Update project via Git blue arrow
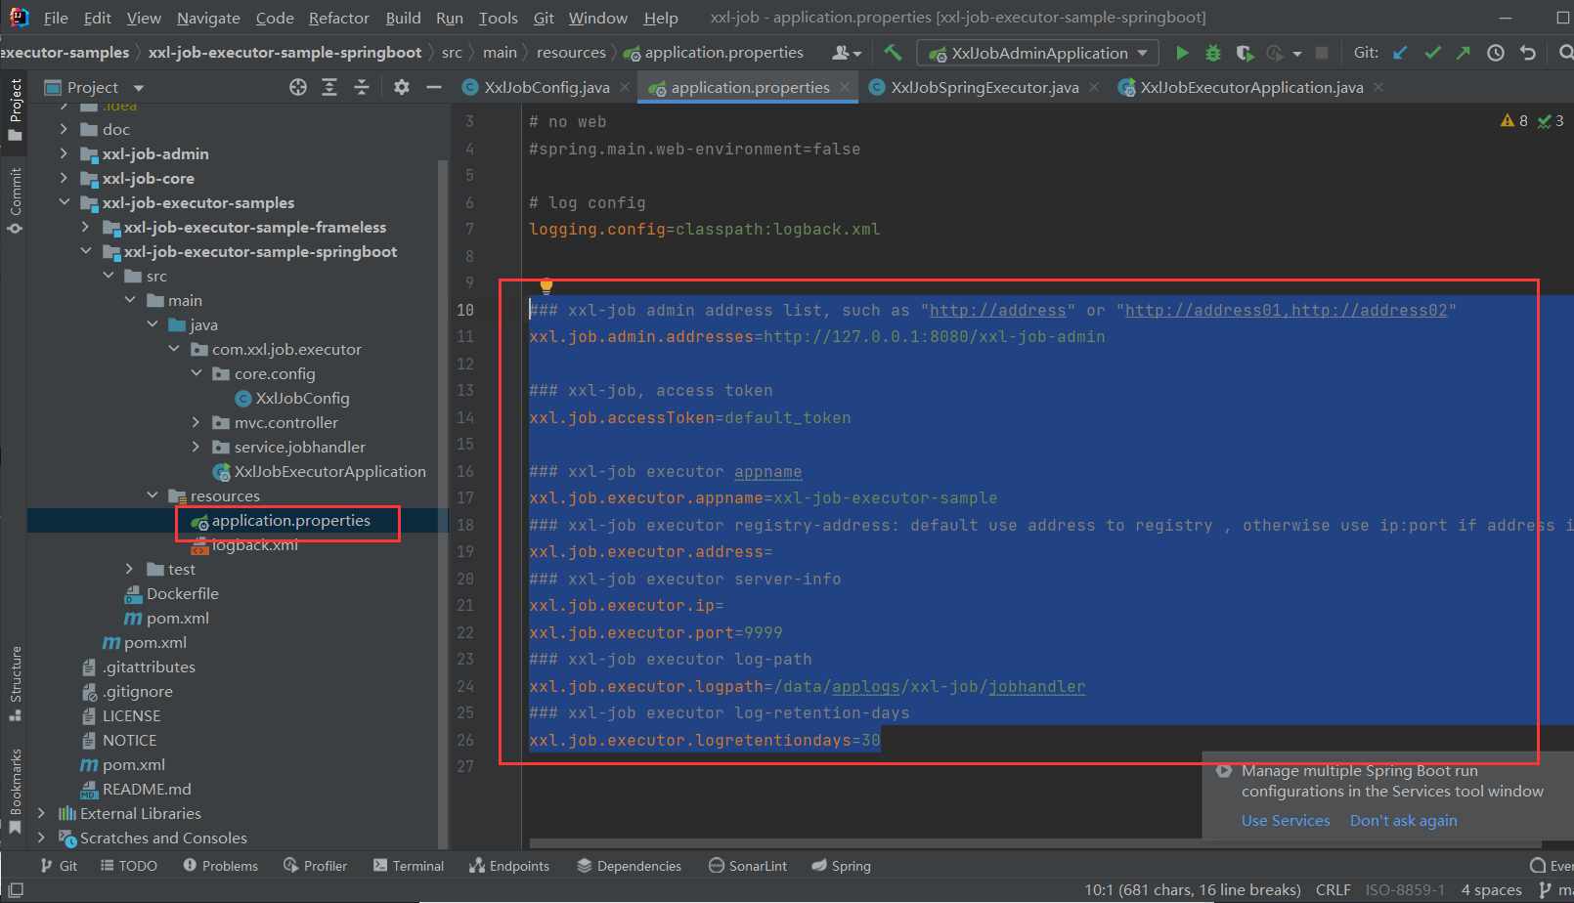 pos(1401,53)
